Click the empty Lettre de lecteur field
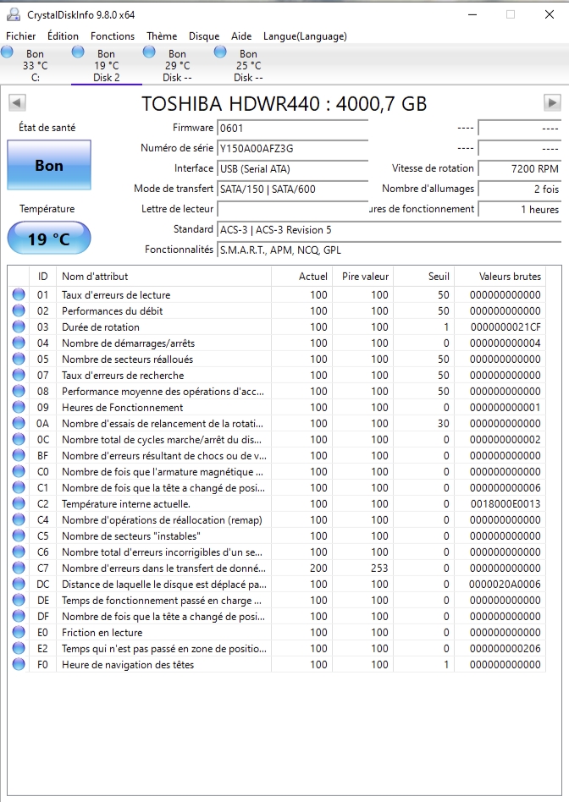 (x=292, y=209)
